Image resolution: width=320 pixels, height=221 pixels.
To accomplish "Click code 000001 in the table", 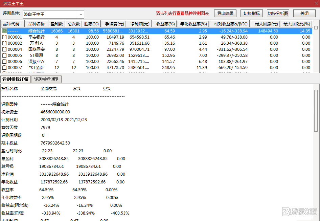I will 15,37.
